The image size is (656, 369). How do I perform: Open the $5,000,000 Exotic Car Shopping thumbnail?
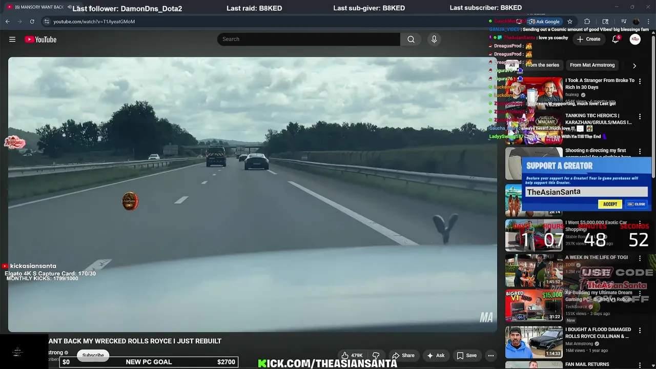click(534, 235)
